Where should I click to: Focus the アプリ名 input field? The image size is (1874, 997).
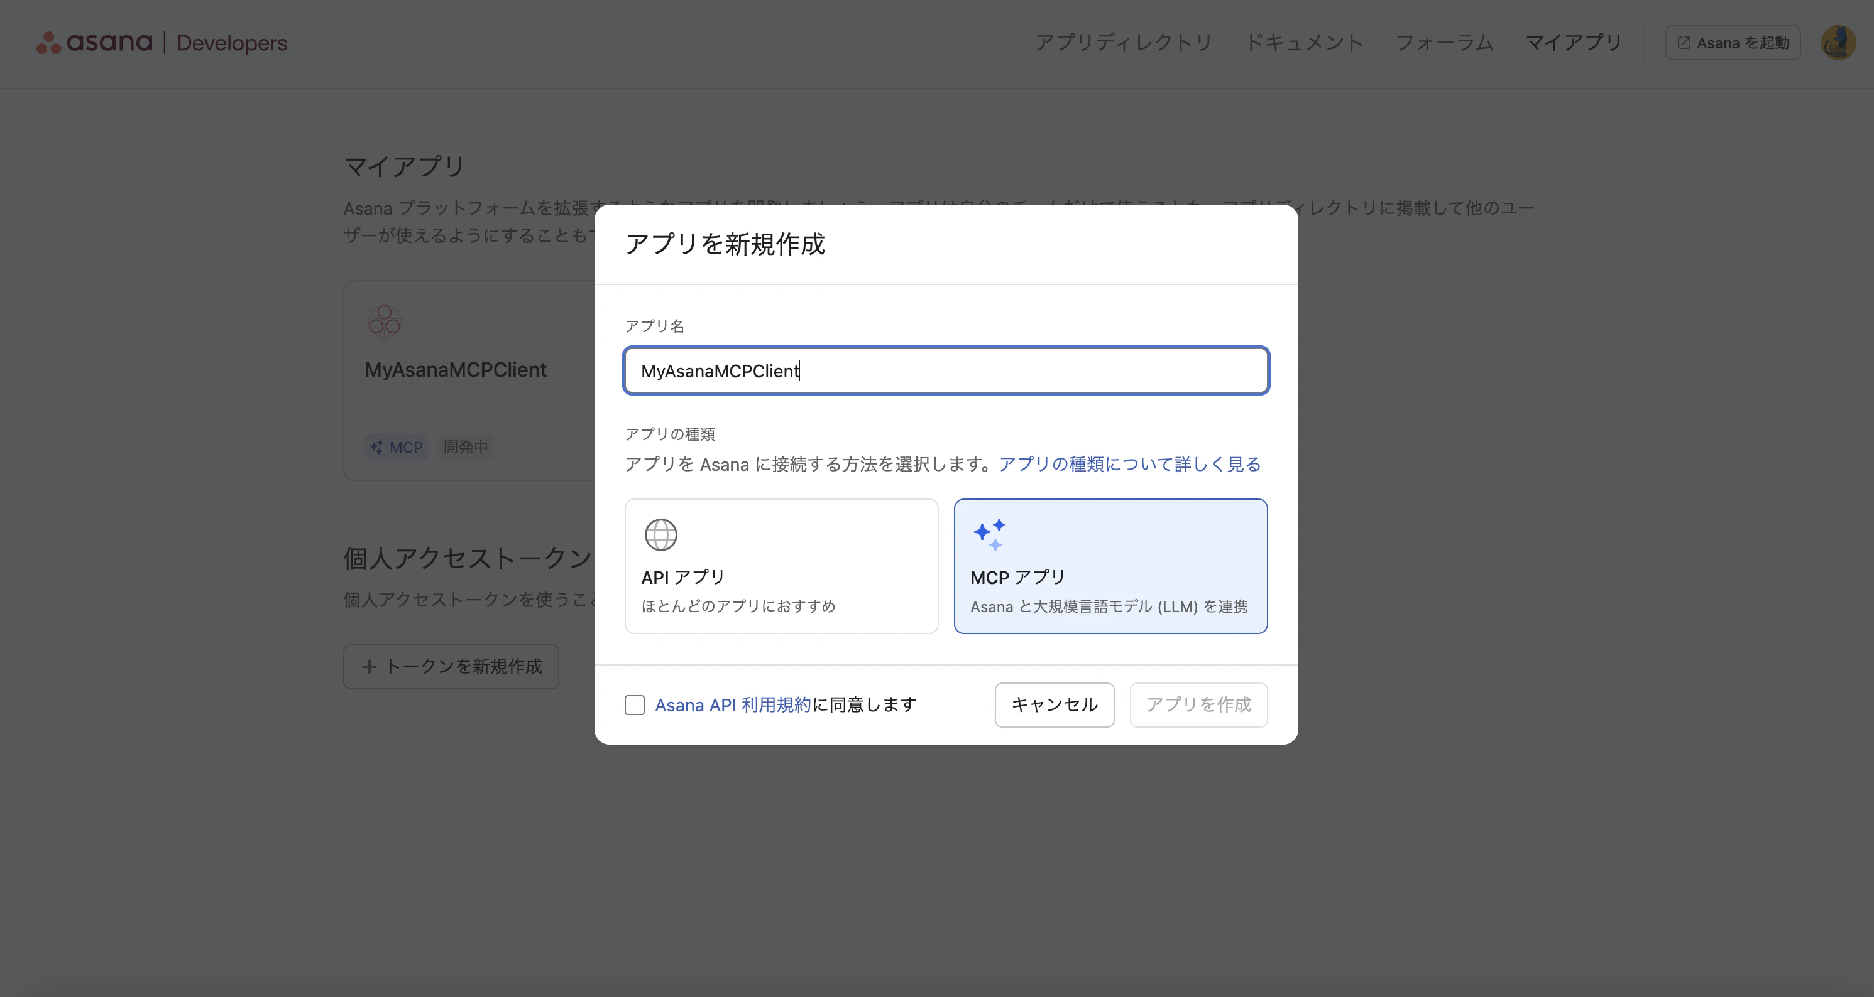tap(946, 370)
